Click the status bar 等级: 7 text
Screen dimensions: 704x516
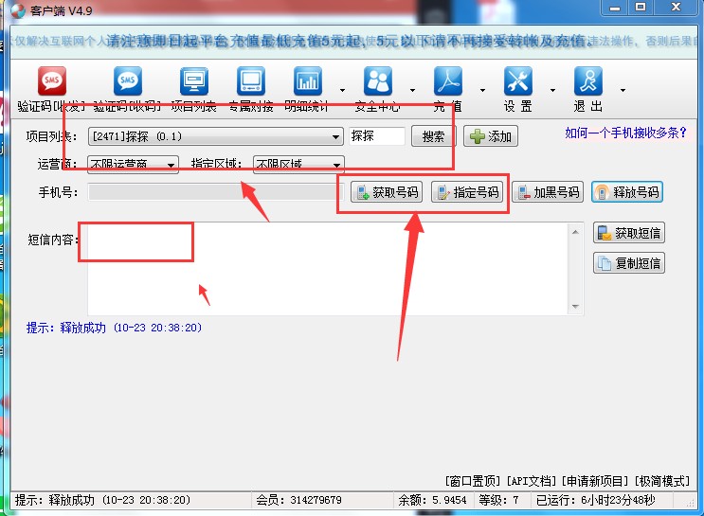pyautogui.click(x=498, y=500)
